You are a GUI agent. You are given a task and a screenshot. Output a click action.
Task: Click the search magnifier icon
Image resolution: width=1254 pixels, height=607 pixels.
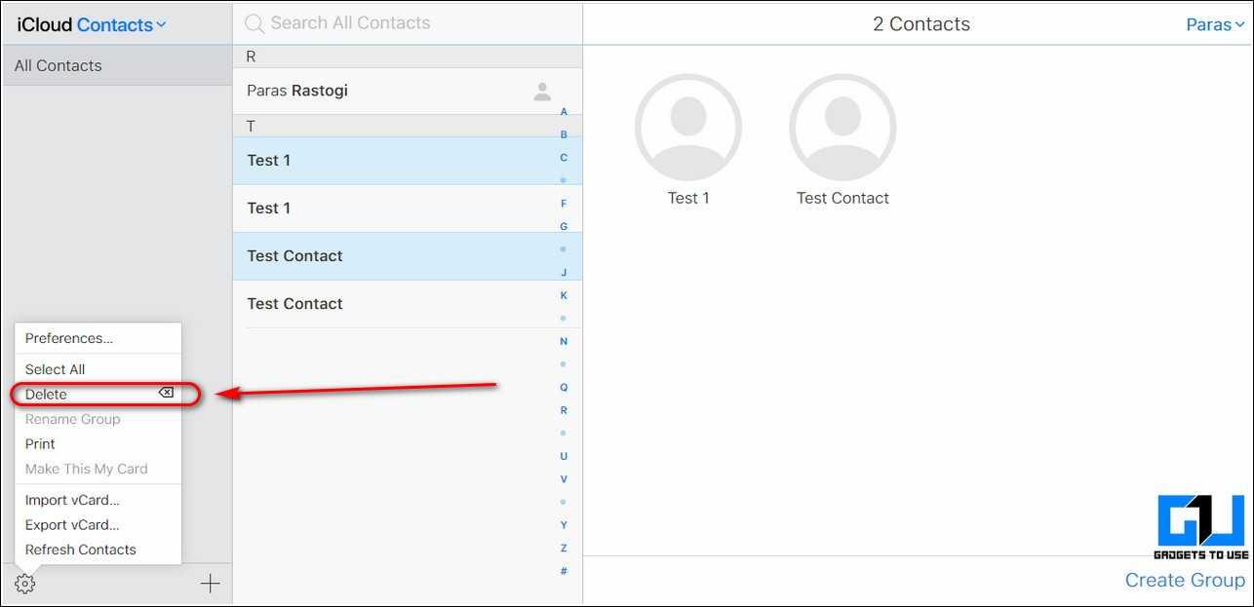255,23
